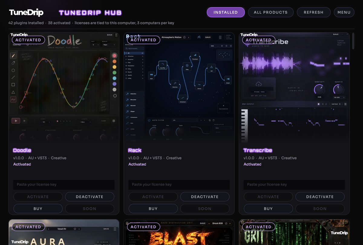Click the Delay node in Rack preview
The image size is (363, 245).
coord(187,67)
